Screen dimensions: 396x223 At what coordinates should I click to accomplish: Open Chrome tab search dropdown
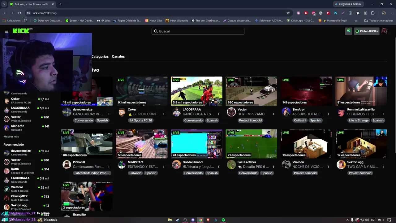pos(4,4)
